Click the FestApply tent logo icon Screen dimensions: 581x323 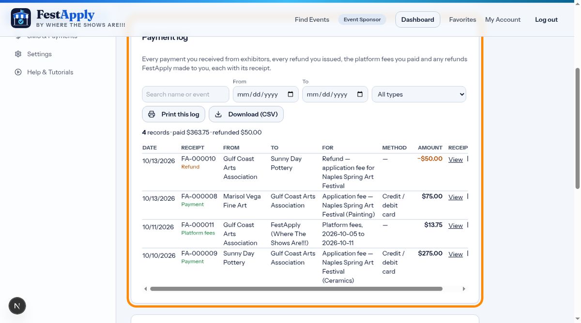[x=21, y=18]
